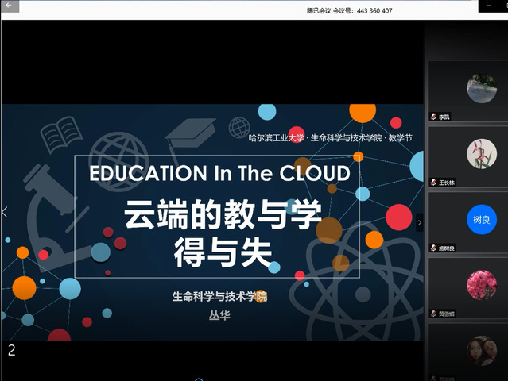This screenshot has height=381, width=508.
Task: Collapse the participant panel with the right chevron
Action: [420, 223]
